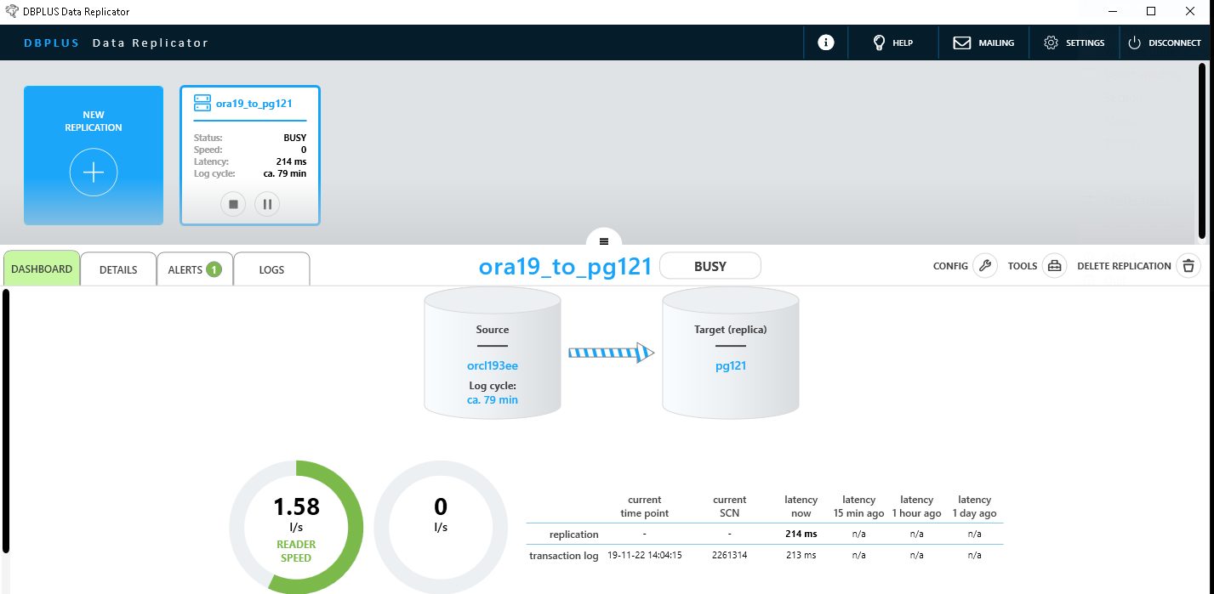Click the DISCONNECT label in header

coord(1175,42)
